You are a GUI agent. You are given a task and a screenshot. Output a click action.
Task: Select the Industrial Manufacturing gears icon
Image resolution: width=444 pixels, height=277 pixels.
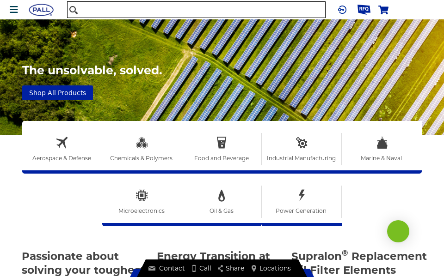pos(302,143)
